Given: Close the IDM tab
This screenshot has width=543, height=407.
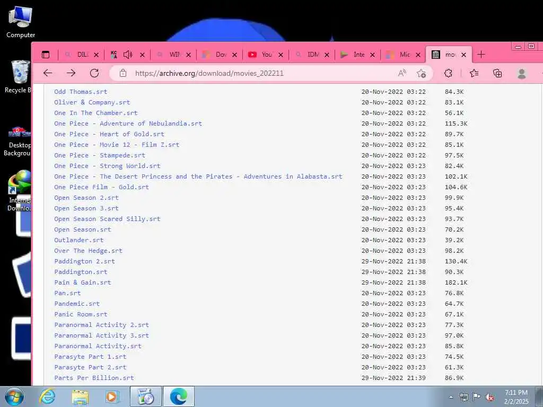Looking at the screenshot, I should pos(327,55).
